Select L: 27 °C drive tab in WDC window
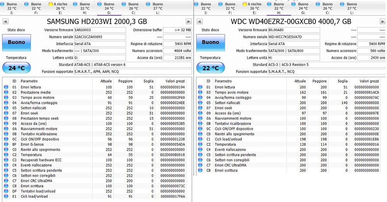The width and height of the screenshot is (387, 202). coord(349,8)
